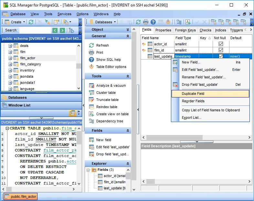This screenshot has width=254, height=201.
Task: Switch to the Properties tab
Action: 163,30
